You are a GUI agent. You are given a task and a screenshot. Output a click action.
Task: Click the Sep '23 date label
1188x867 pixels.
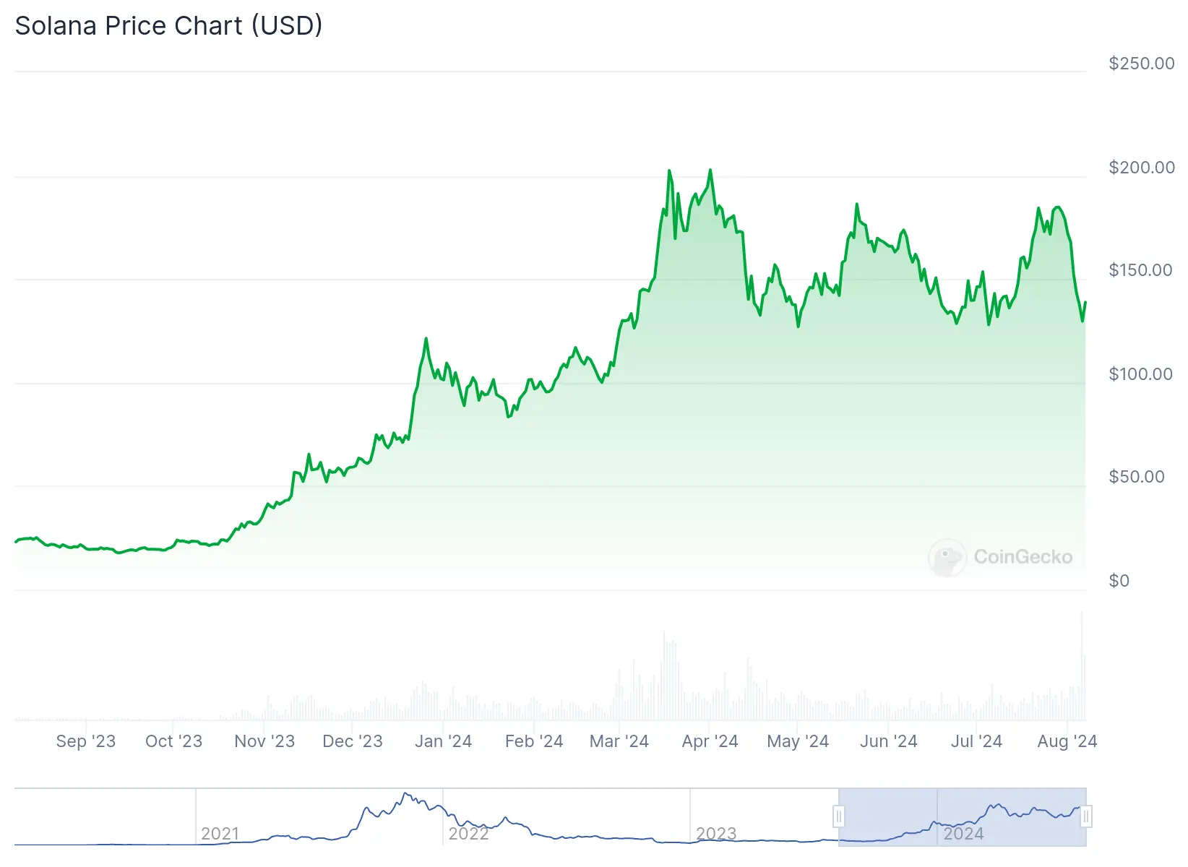(x=85, y=741)
